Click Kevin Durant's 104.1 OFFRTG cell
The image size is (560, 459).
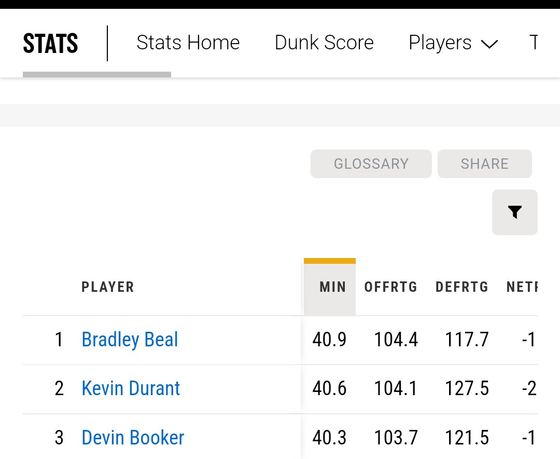point(396,388)
